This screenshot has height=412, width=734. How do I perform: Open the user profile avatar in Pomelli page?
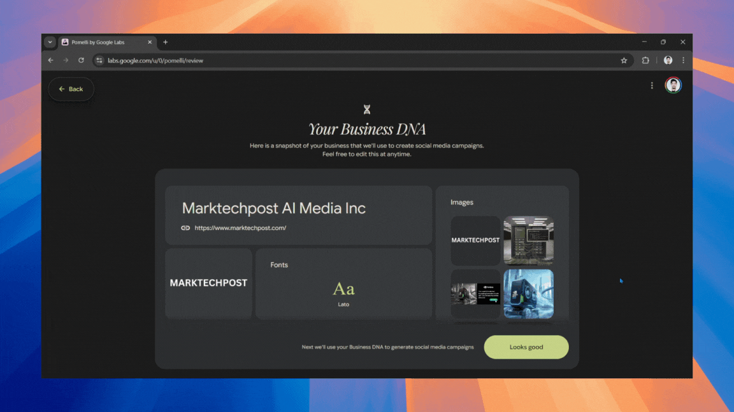[x=673, y=85]
